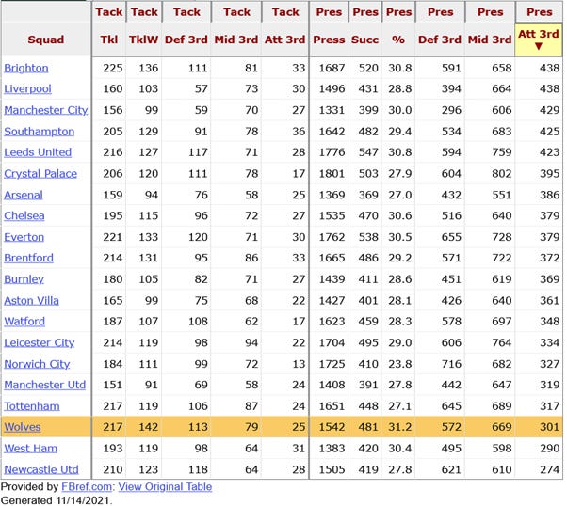Open the Arsenal squad link
The width and height of the screenshot is (567, 506).
pyautogui.click(x=24, y=195)
